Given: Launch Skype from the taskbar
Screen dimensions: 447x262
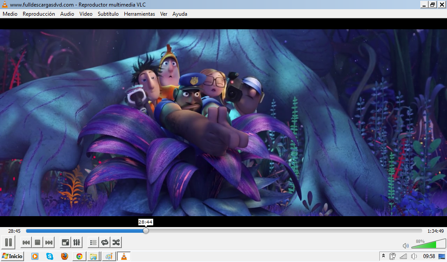Looking at the screenshot, I should [x=50, y=256].
